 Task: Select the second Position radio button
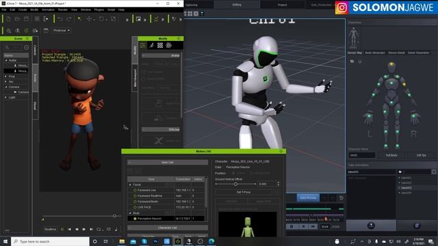[x=251, y=173]
